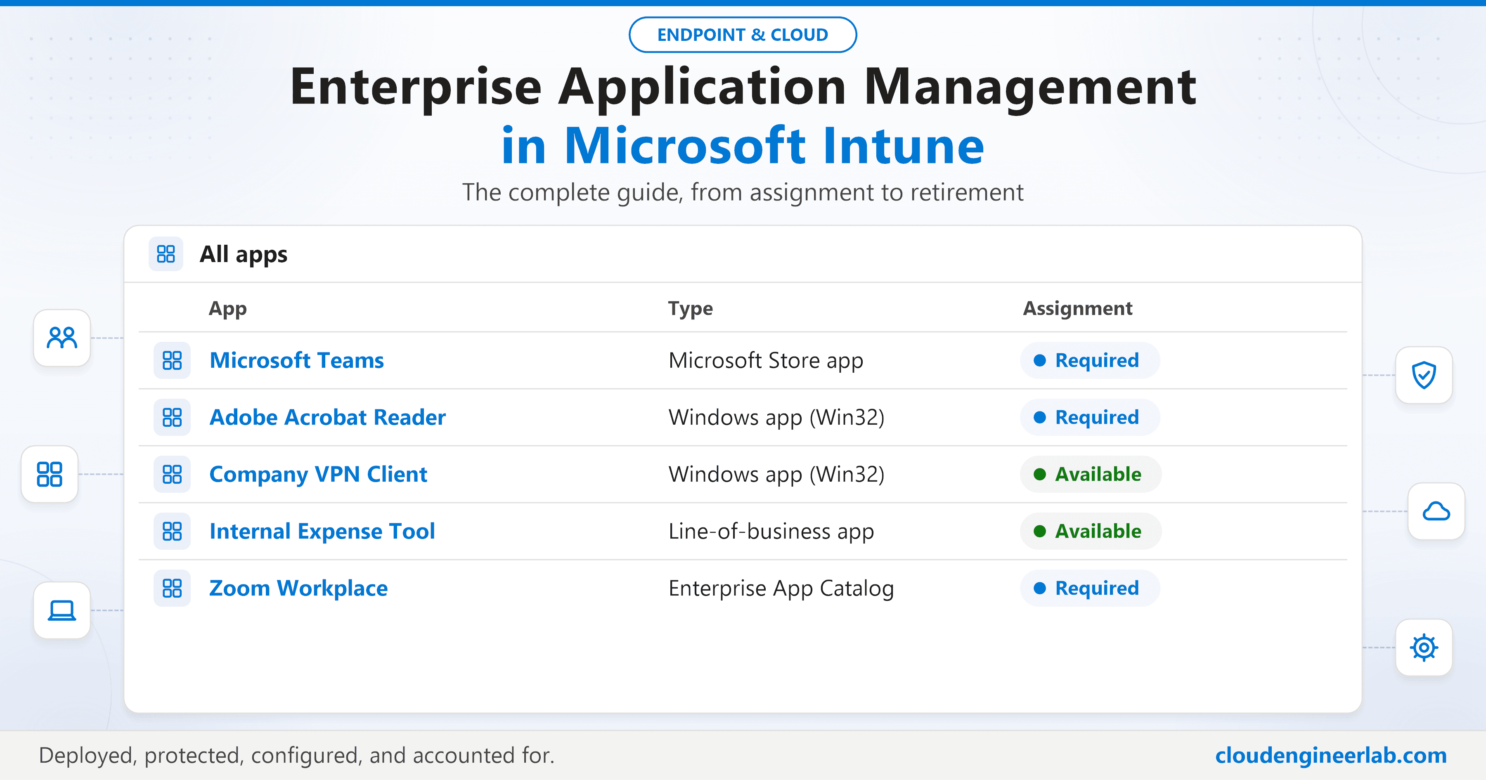Open the Microsoft Teams app link
The image size is (1486, 780).
tap(296, 361)
